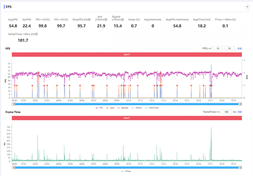The width and height of the screenshot is (253, 176).
Task: Click the middle range bar under Frame Time chart
Action: pyautogui.click(x=127, y=168)
